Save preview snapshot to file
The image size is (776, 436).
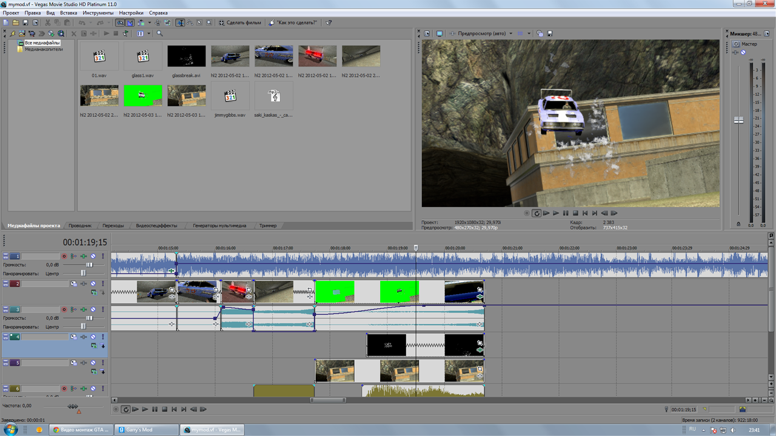tap(550, 33)
